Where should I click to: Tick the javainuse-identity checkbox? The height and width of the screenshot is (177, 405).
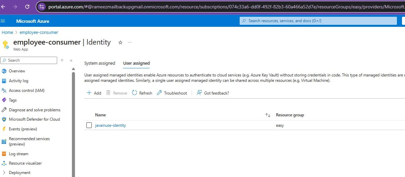[x=89, y=125]
